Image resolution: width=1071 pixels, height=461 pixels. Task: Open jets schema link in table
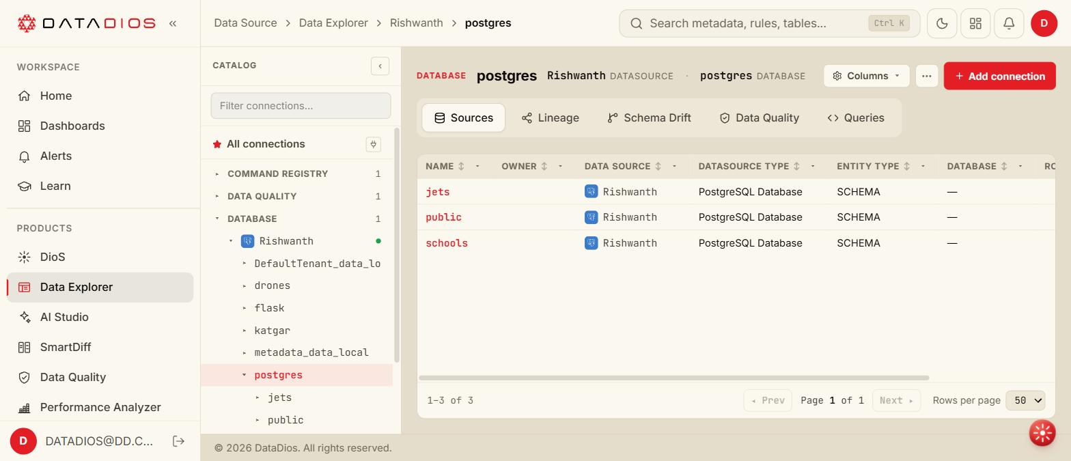tap(438, 192)
